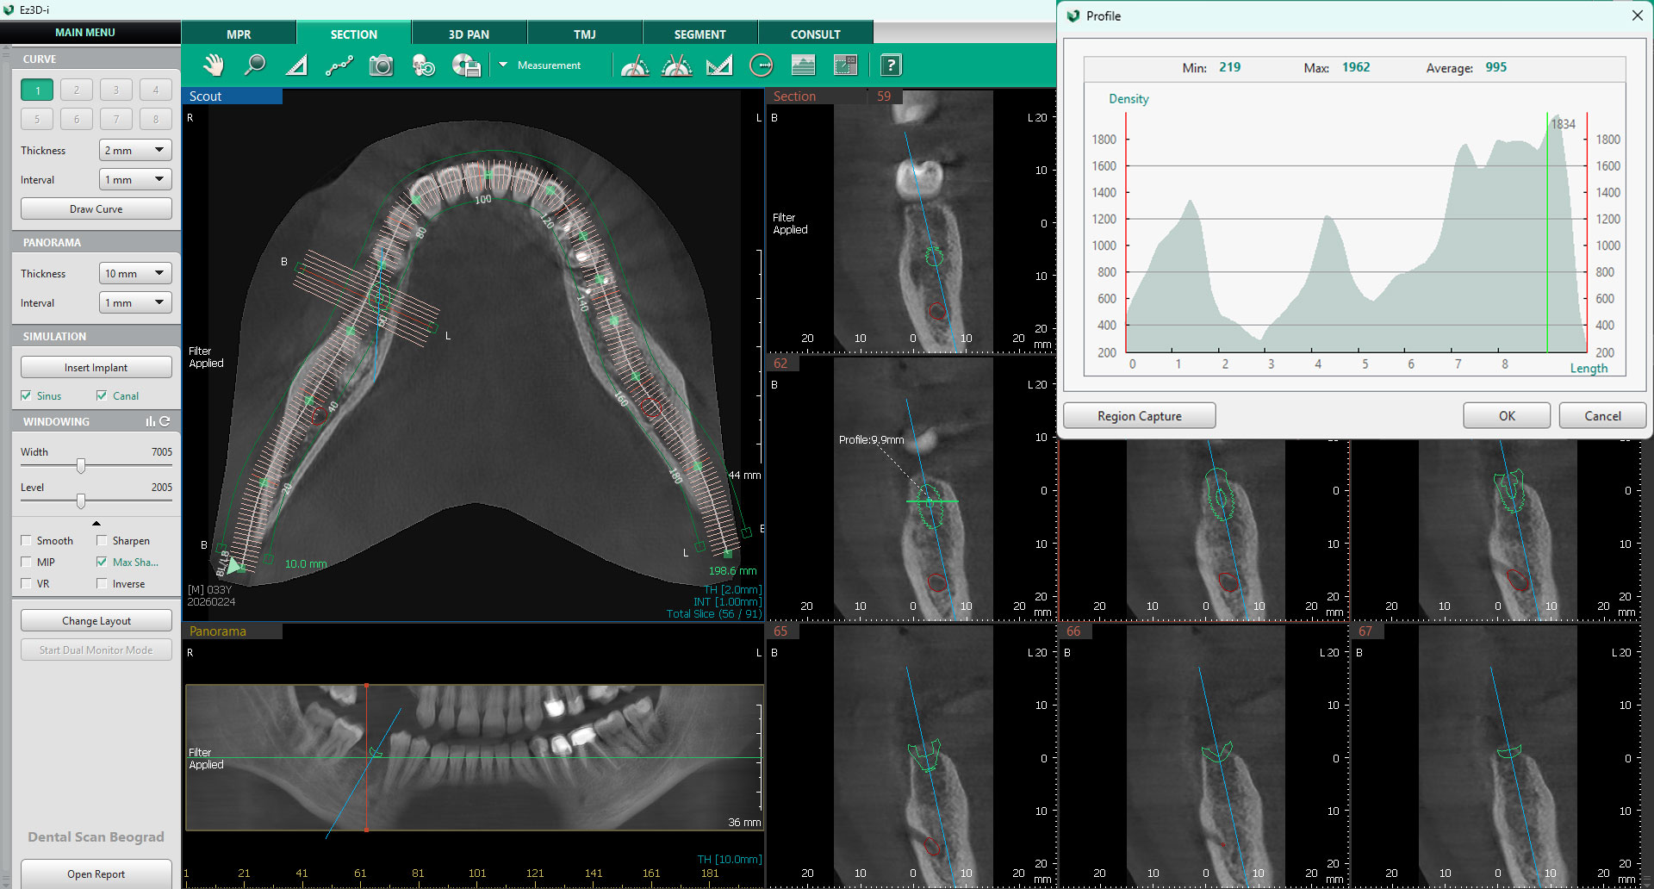
Task: Switch to the MPR tab
Action: 239,34
